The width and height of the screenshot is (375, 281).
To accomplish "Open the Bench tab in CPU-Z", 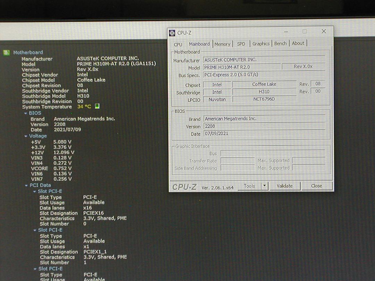I will point(280,43).
